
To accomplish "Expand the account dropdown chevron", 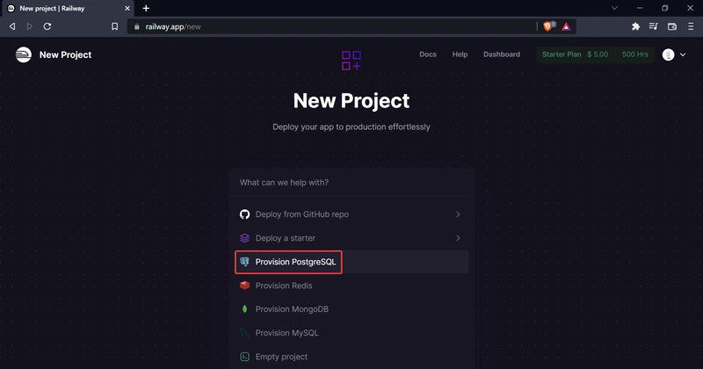I will click(683, 54).
